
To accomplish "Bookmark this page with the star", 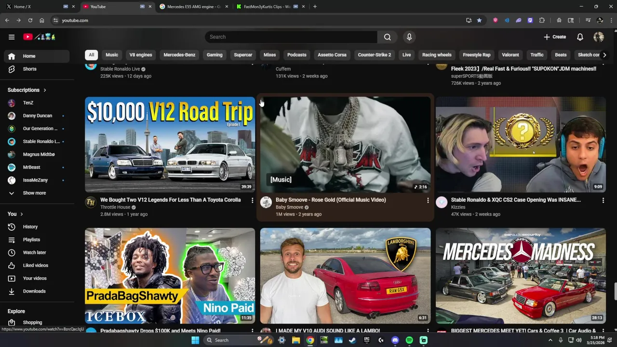I will pyautogui.click(x=479, y=20).
